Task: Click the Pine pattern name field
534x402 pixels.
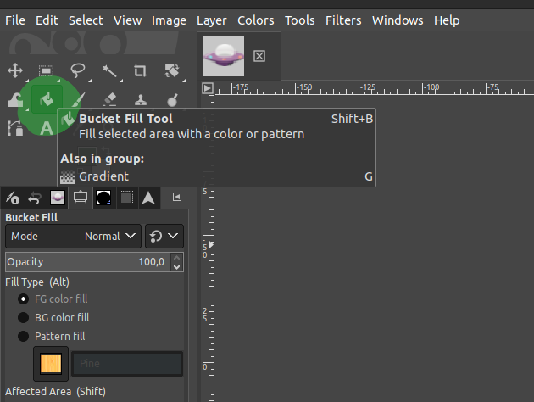Action: coord(127,364)
